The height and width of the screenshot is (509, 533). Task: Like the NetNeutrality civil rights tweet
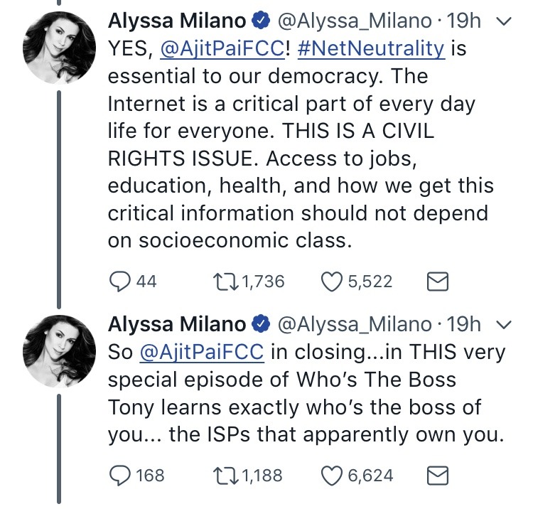tap(333, 282)
